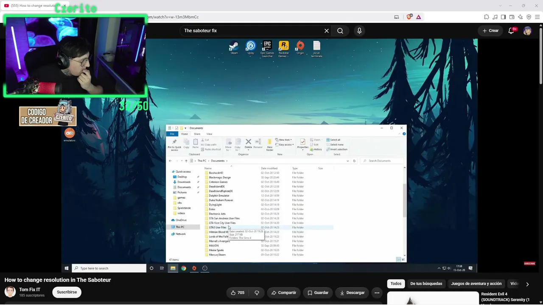Select the Juegos de aventura y acción chip
543x305 pixels.
[476, 284]
